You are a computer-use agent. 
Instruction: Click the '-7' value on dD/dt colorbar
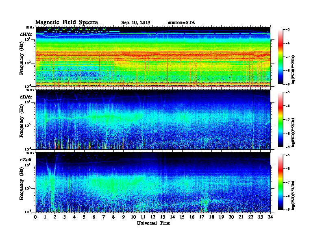(x=288, y=120)
